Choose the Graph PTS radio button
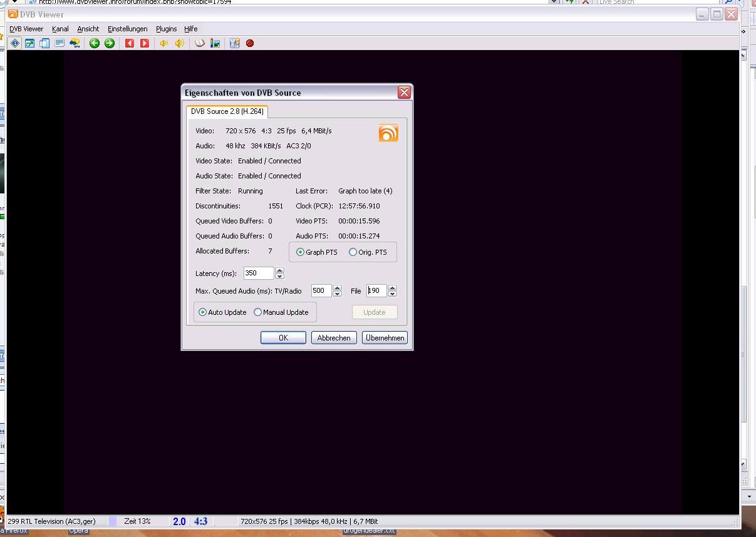 [x=301, y=252]
